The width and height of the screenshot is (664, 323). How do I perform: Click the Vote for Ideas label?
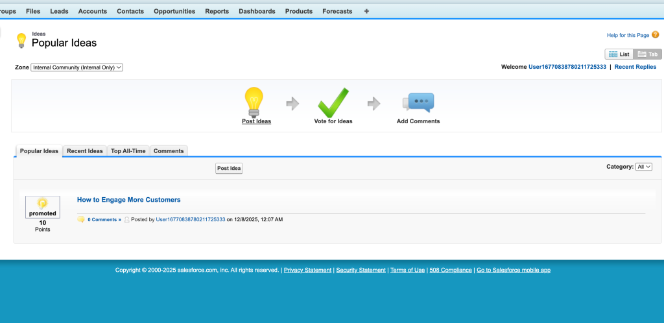click(333, 121)
